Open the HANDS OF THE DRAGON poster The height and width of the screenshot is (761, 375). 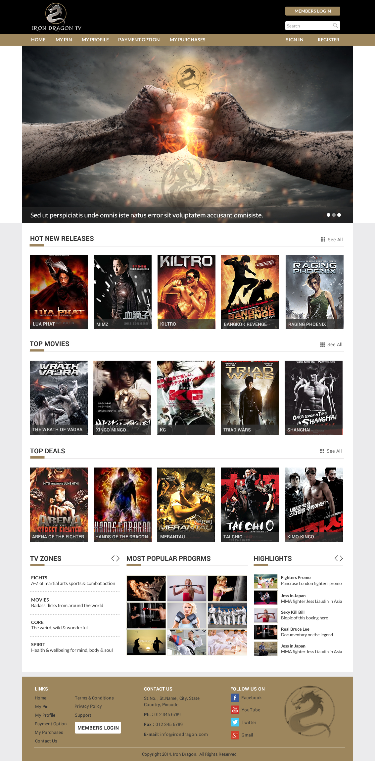coord(122,505)
